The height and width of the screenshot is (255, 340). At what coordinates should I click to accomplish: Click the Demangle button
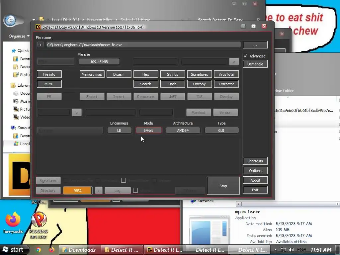pos(255,64)
